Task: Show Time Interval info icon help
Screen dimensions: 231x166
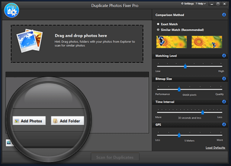Action: (224, 102)
